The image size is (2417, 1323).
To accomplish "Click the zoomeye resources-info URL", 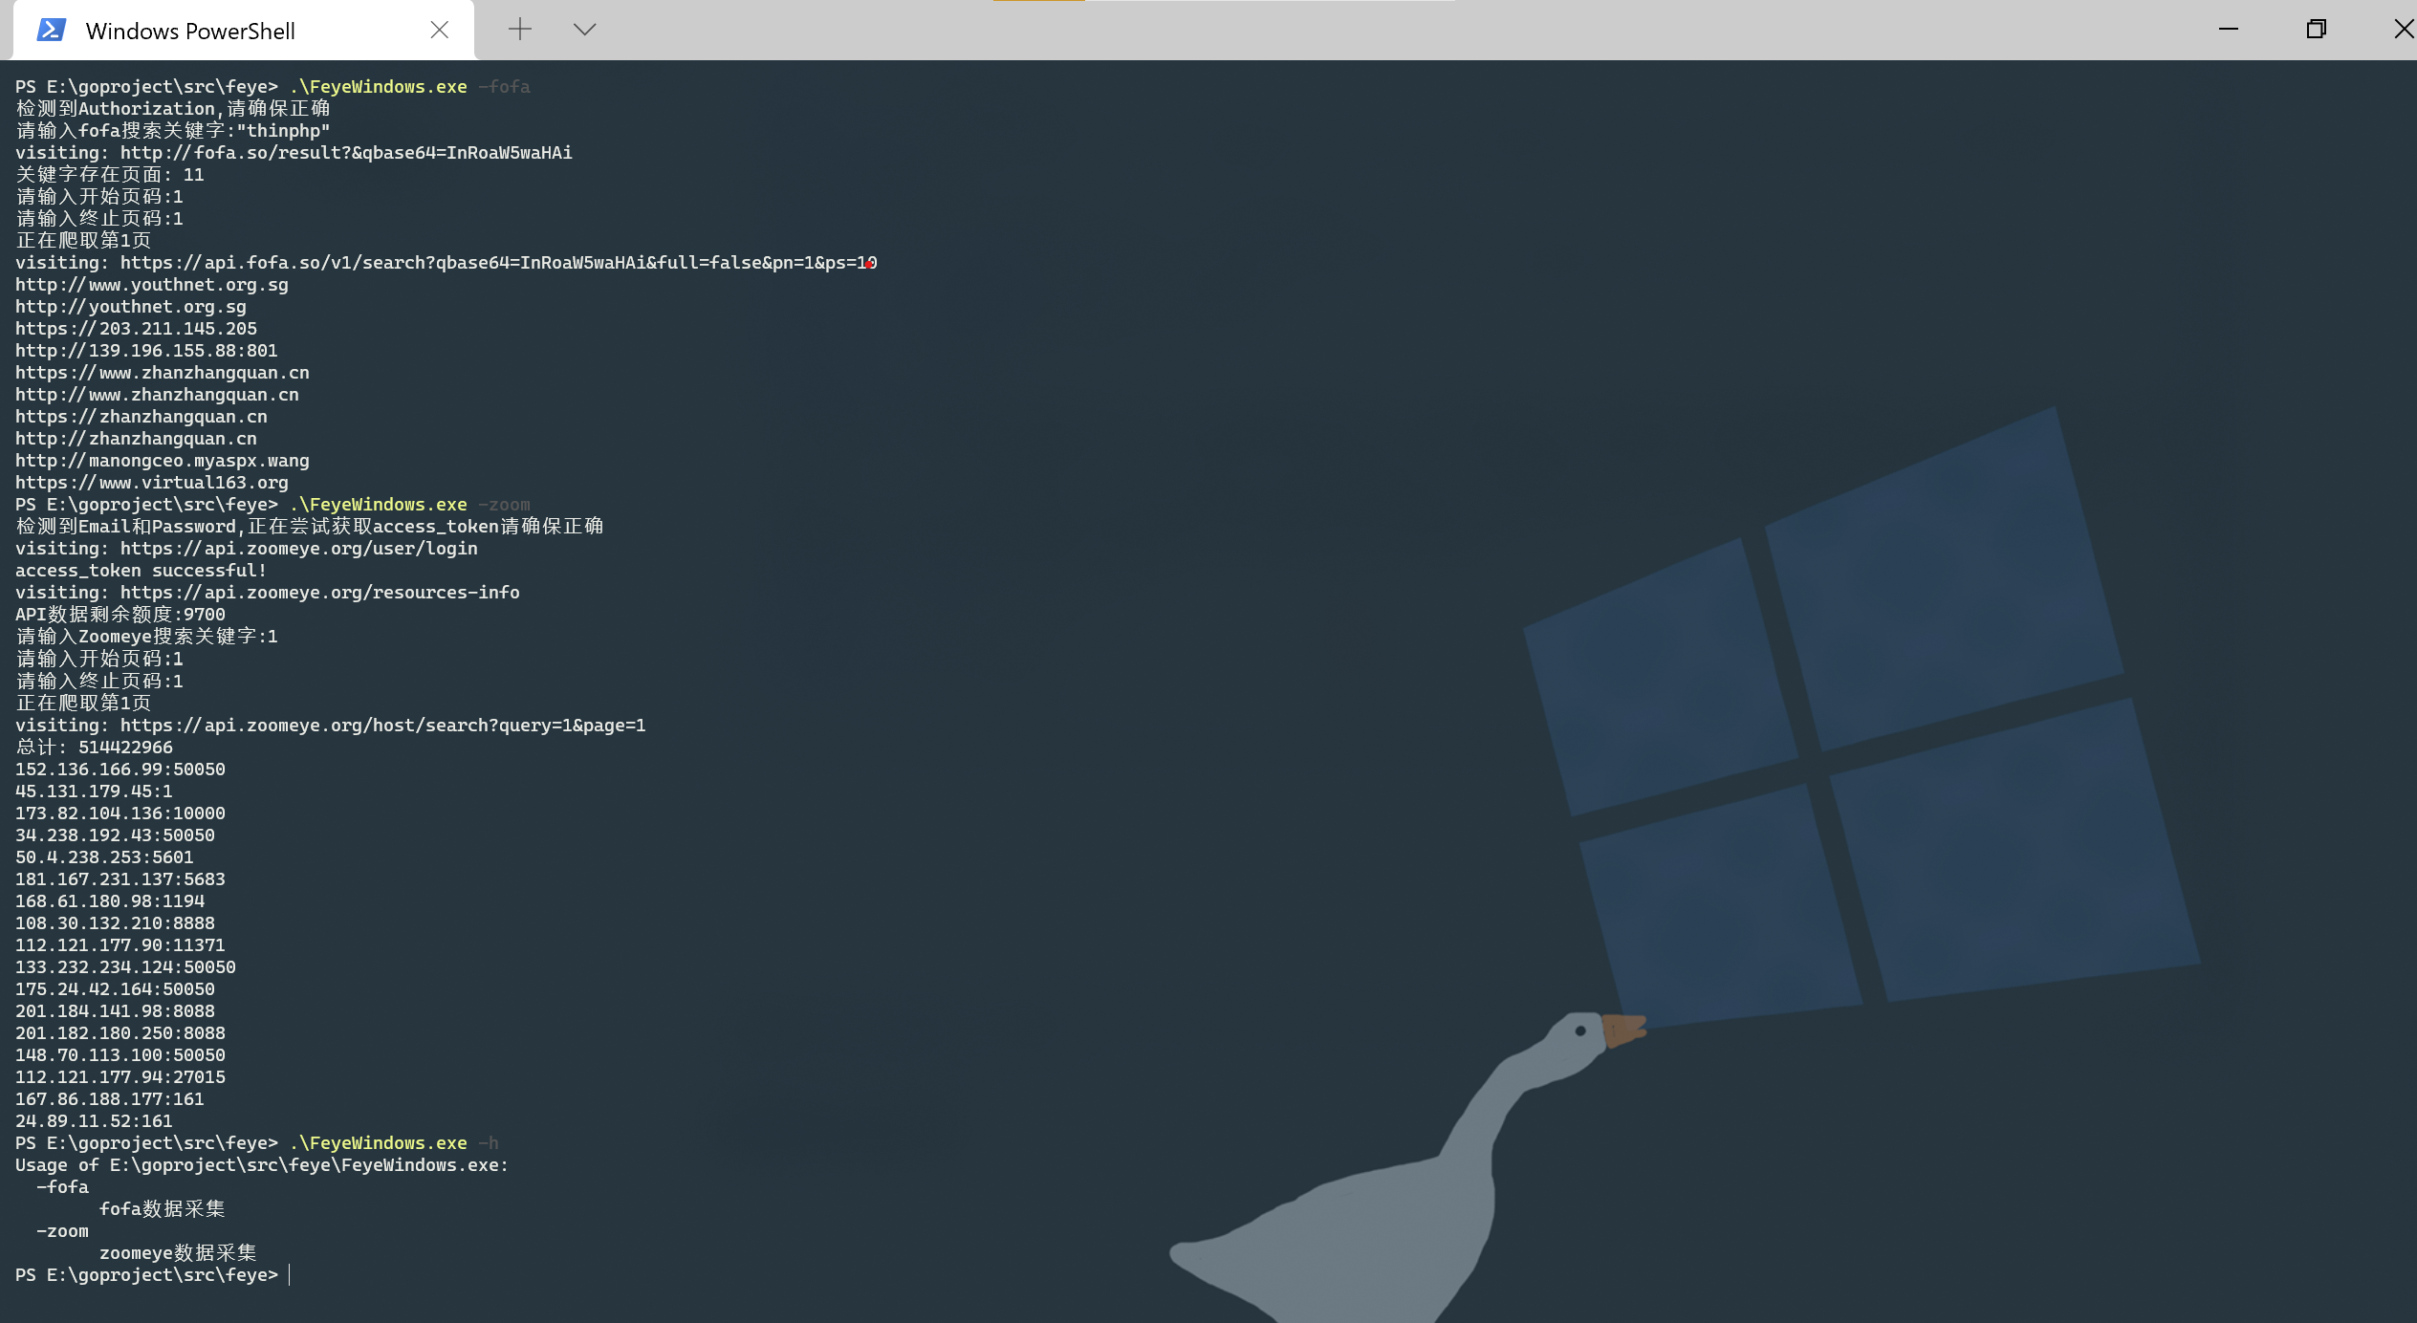I will click(319, 593).
